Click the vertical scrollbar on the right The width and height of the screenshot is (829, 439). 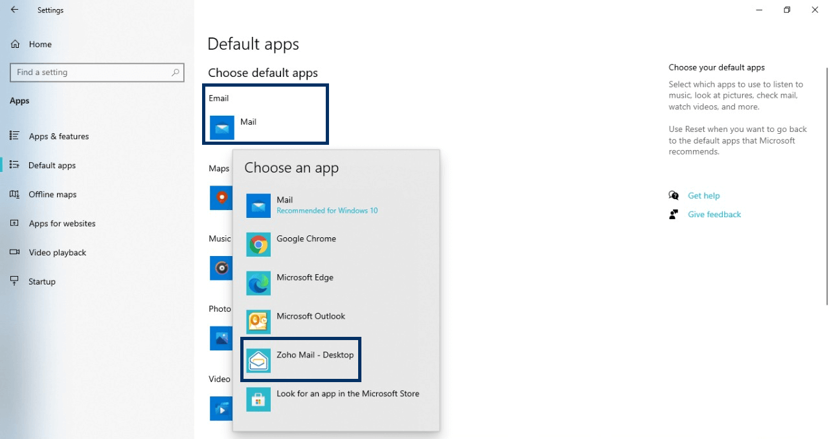(826, 186)
